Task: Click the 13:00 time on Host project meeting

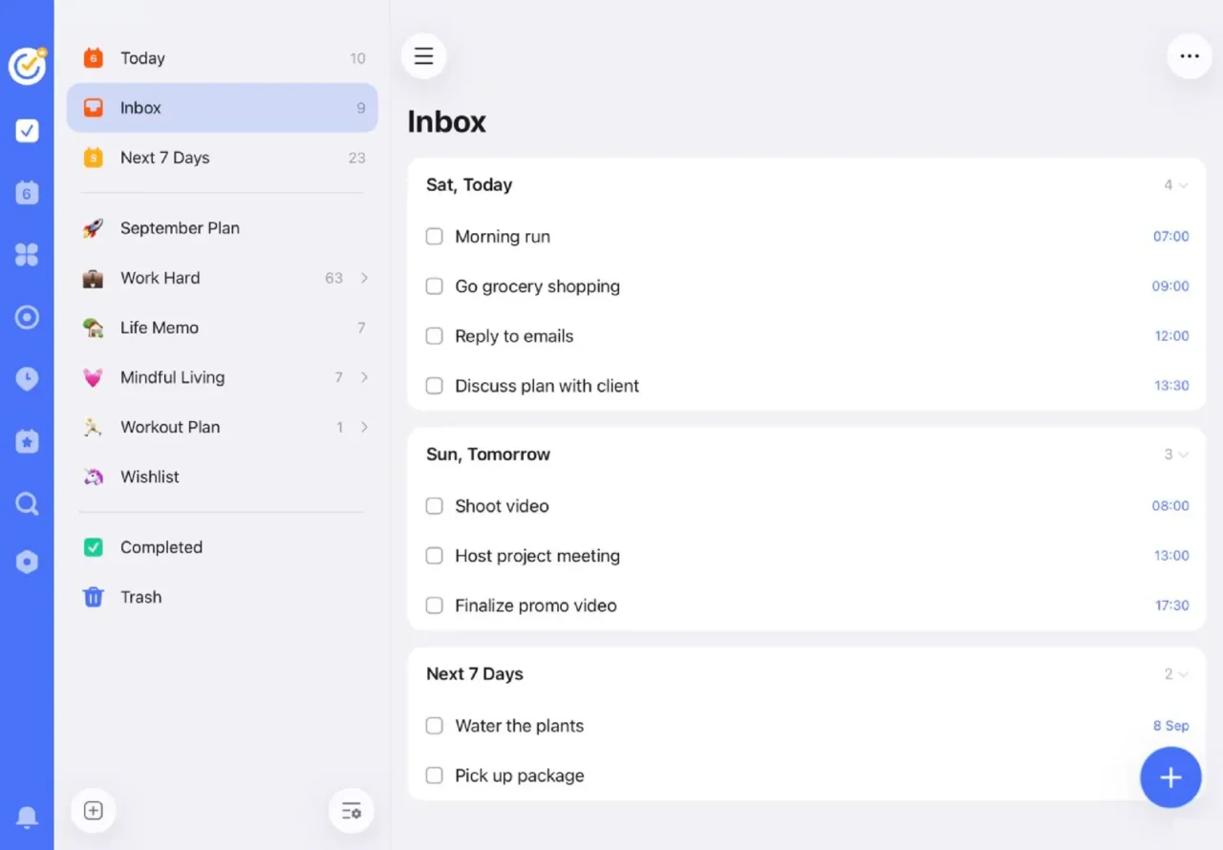Action: tap(1171, 556)
